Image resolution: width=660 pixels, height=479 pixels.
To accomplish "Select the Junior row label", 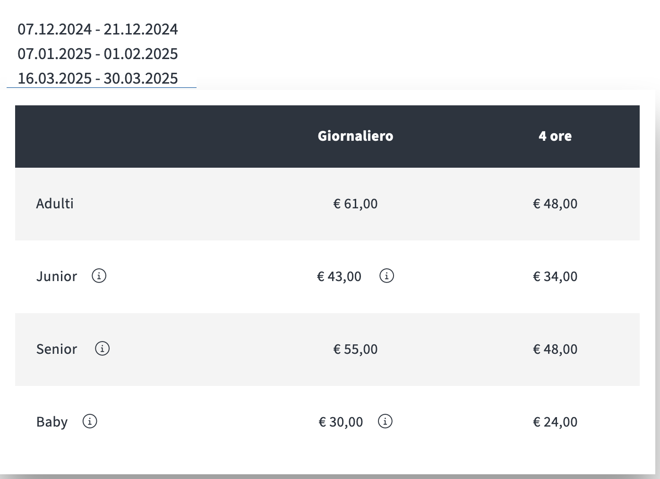I will pos(57,276).
